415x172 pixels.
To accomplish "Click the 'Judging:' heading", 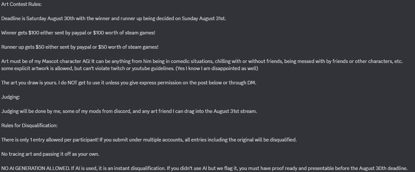I will coord(11,97).
